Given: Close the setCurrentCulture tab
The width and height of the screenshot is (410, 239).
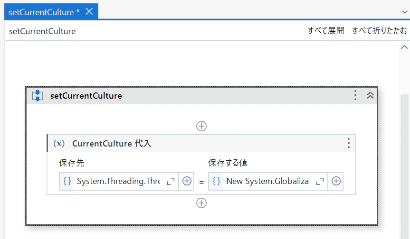Looking at the screenshot, I should 89,12.
